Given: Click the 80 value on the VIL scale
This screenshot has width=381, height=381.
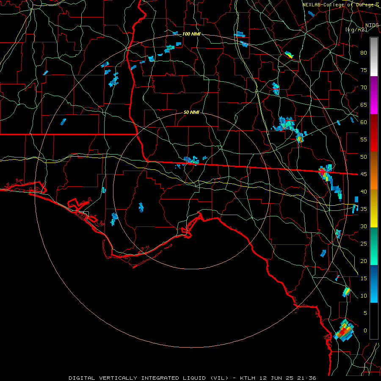Looking at the screenshot, I should tap(364, 53).
